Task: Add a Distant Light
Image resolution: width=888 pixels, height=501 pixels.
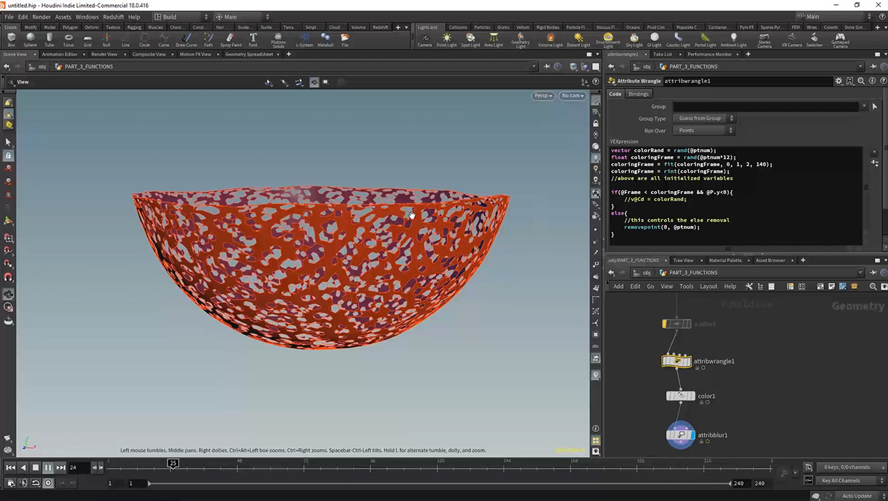Action: coord(578,39)
